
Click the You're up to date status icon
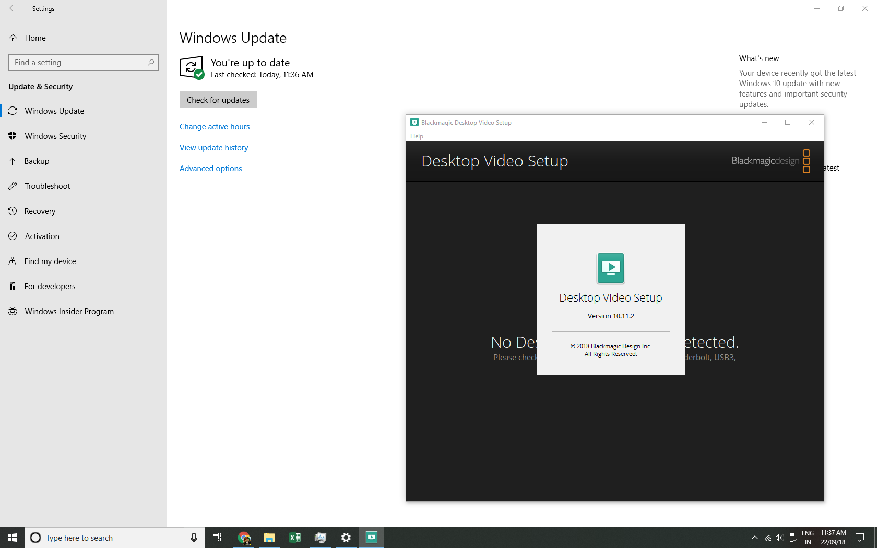point(192,68)
